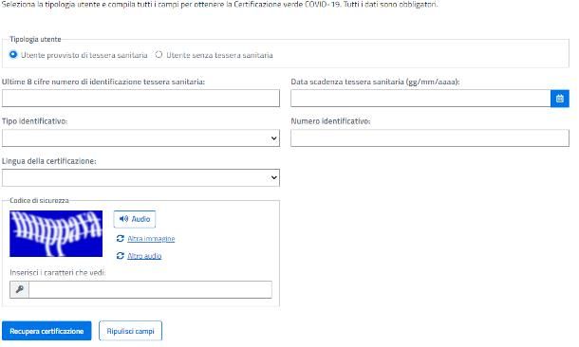This screenshot has height=347, width=579.
Task: Focus the 'Data scadenza tessera sanitaria' field
Action: (420, 99)
